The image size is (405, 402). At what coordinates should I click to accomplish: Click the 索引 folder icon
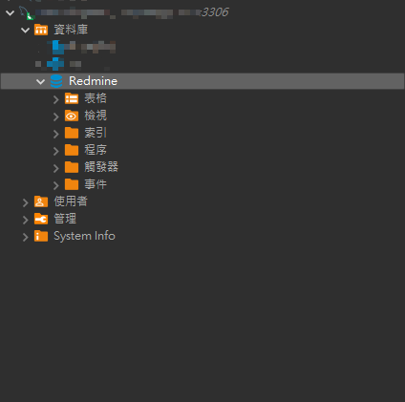coord(72,133)
